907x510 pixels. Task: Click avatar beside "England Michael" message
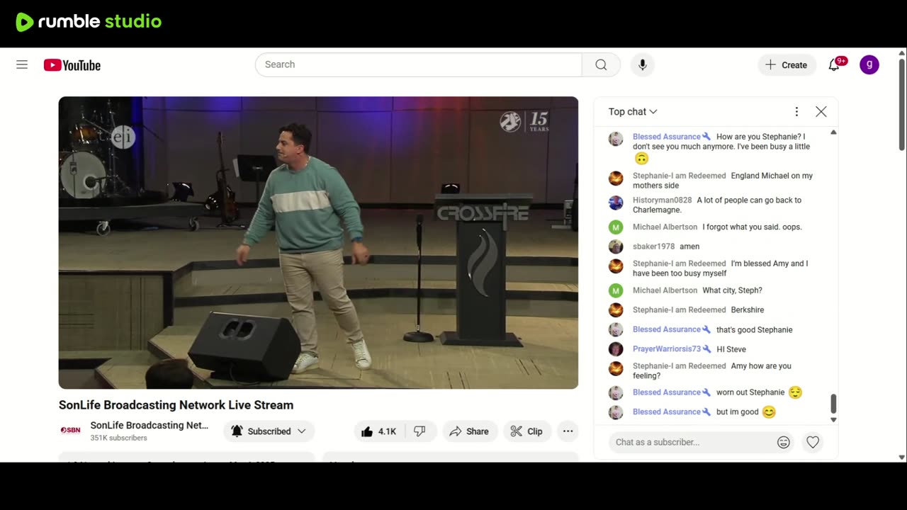coord(616,178)
